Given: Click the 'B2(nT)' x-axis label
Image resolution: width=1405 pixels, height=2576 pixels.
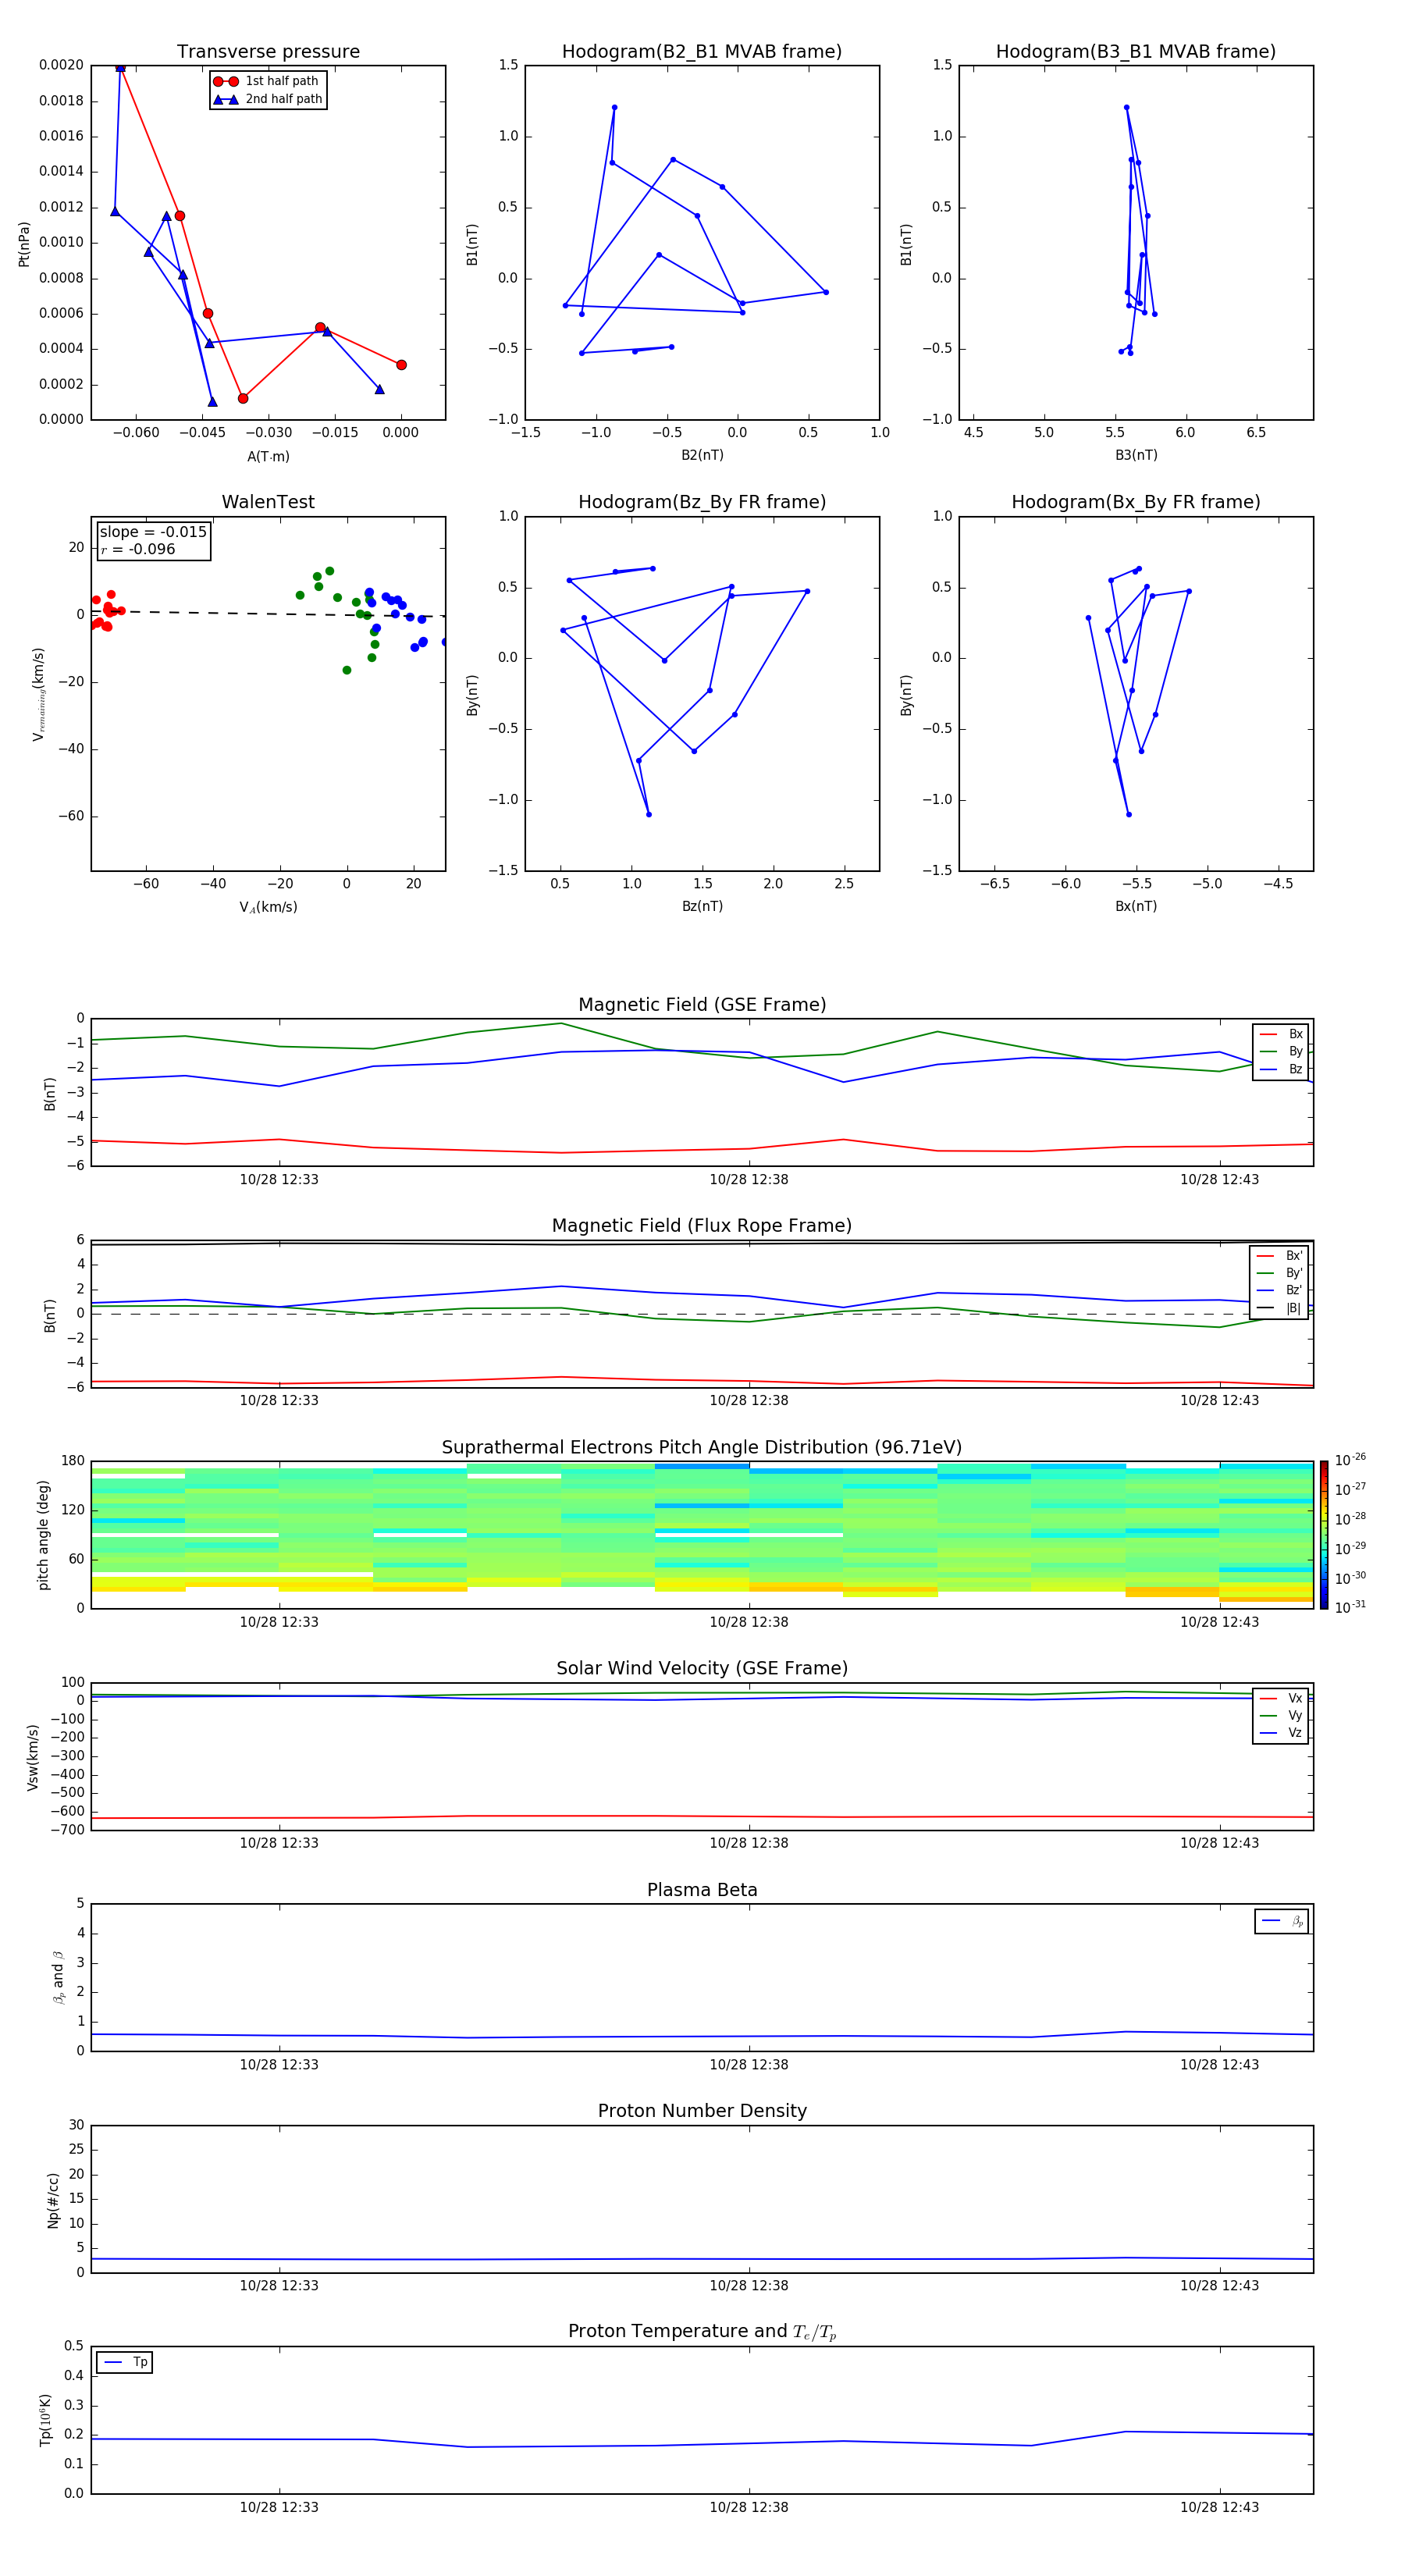Looking at the screenshot, I should 702,455.
